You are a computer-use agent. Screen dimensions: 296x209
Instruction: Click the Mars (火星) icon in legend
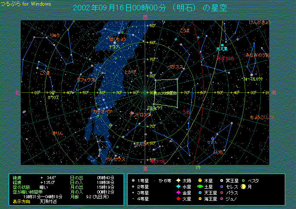click(178, 199)
